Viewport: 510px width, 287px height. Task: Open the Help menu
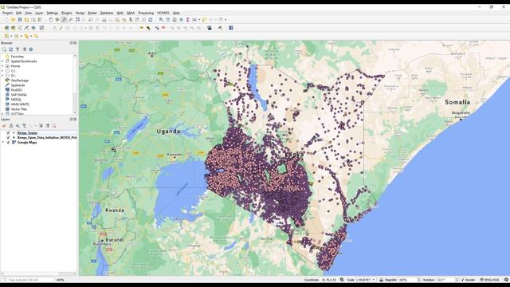point(176,13)
